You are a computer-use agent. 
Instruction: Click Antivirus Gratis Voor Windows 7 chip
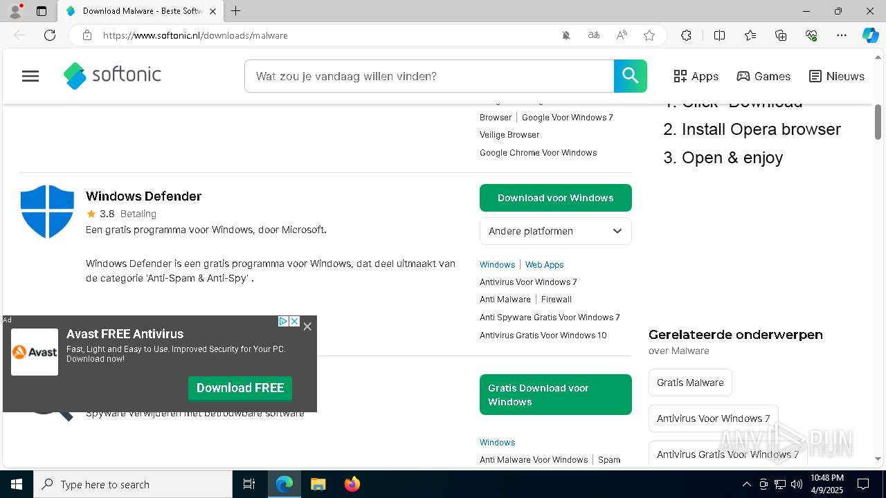click(727, 454)
